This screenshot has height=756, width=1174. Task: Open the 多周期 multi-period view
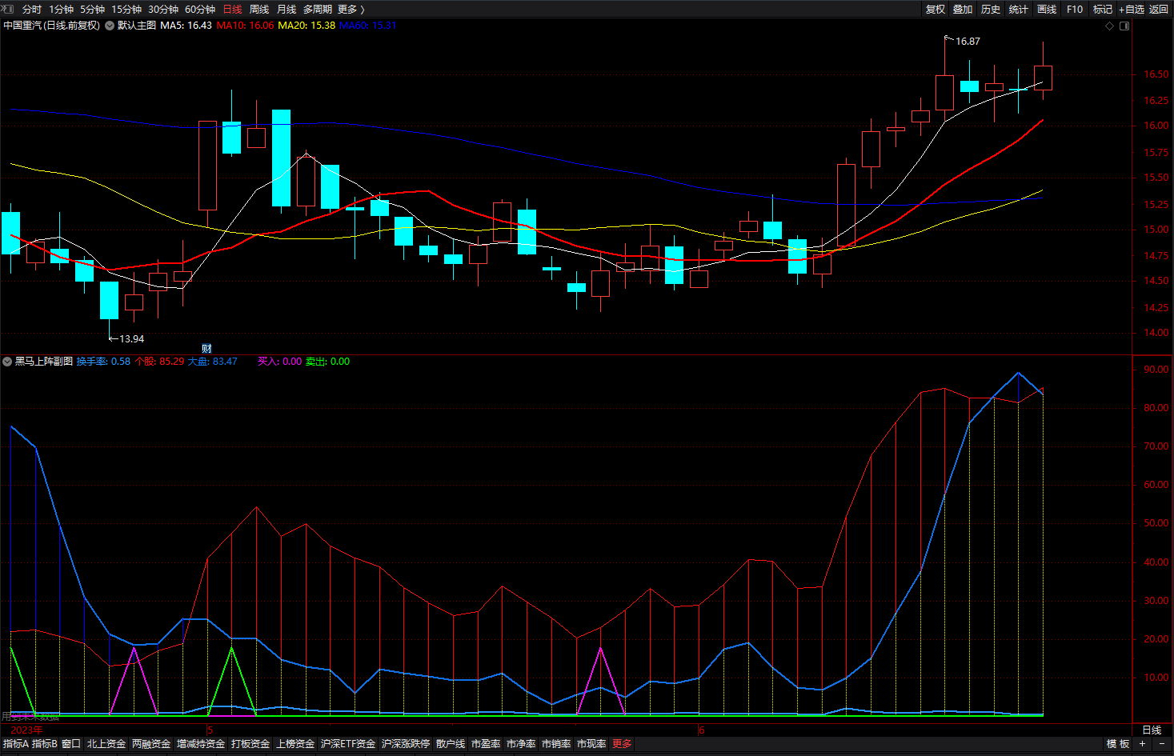pyautogui.click(x=318, y=9)
